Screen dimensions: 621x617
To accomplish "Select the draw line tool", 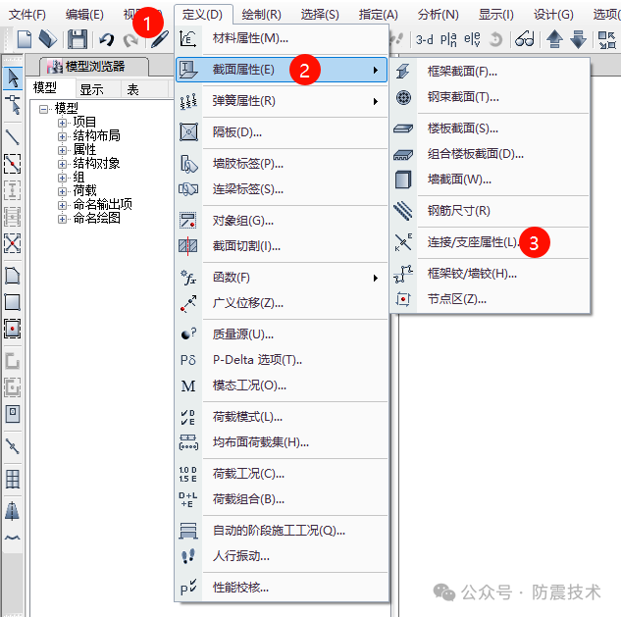I will [13, 137].
